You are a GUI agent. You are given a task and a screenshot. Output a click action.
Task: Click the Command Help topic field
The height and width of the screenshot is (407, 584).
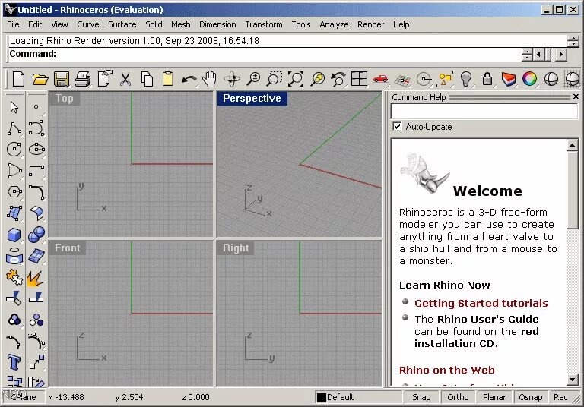[484, 111]
